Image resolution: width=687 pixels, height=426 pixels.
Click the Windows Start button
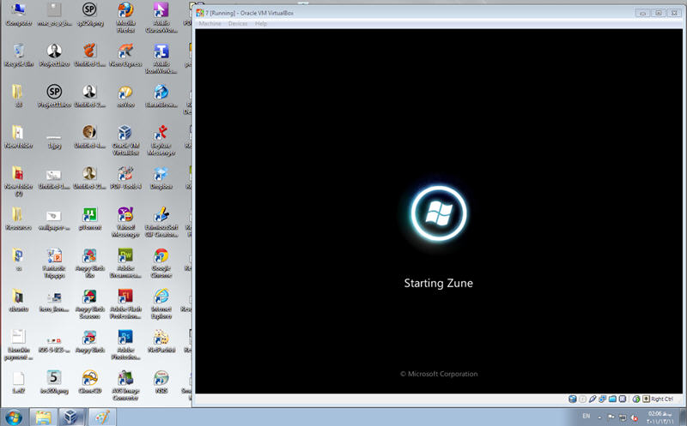[15, 417]
